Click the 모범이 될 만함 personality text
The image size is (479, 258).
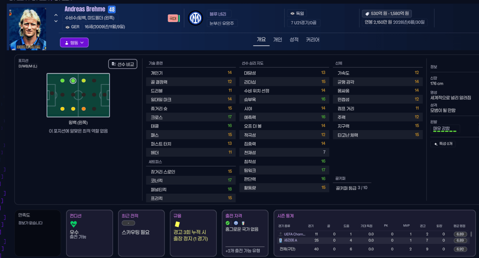(x=443, y=110)
